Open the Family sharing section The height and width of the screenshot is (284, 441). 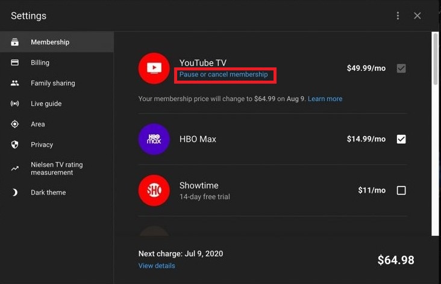[52, 83]
